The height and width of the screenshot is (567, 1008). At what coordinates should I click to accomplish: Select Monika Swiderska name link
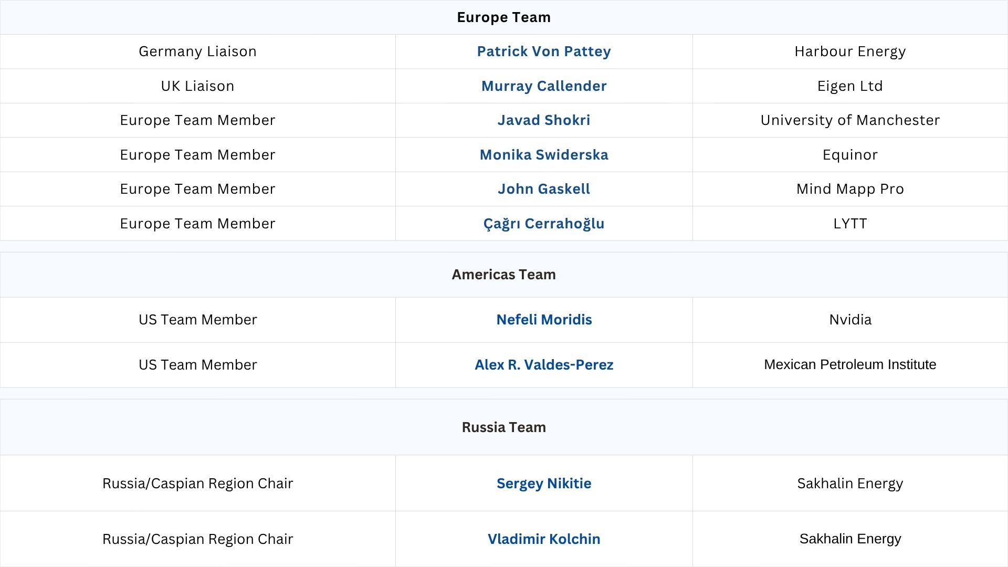click(543, 155)
